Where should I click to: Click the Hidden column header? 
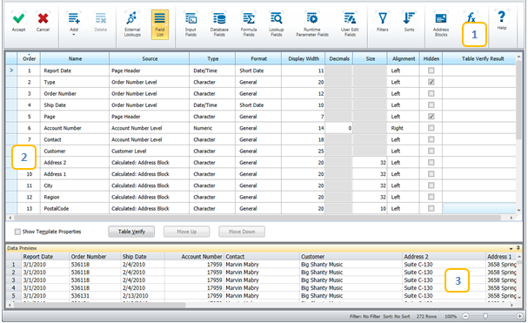coord(431,58)
